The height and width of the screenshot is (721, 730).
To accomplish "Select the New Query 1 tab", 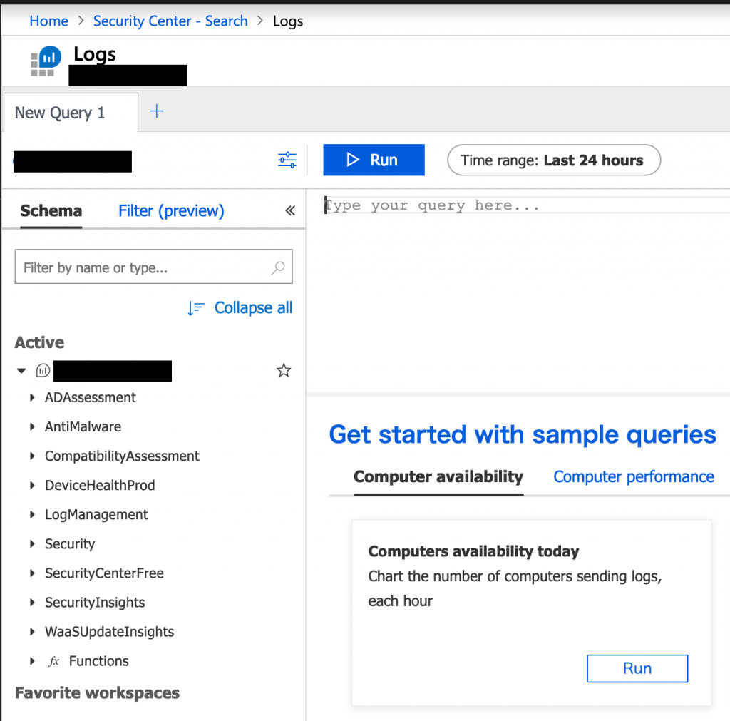I will point(71,113).
